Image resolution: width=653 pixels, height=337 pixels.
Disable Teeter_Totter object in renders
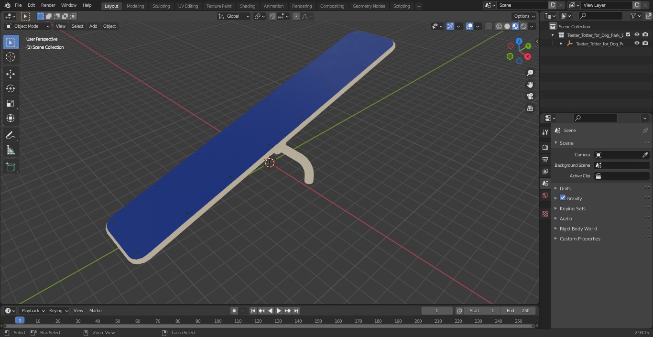(645, 43)
